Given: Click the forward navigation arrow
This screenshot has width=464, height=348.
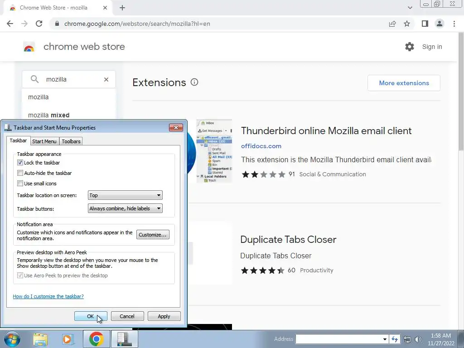Looking at the screenshot, I should [24, 24].
